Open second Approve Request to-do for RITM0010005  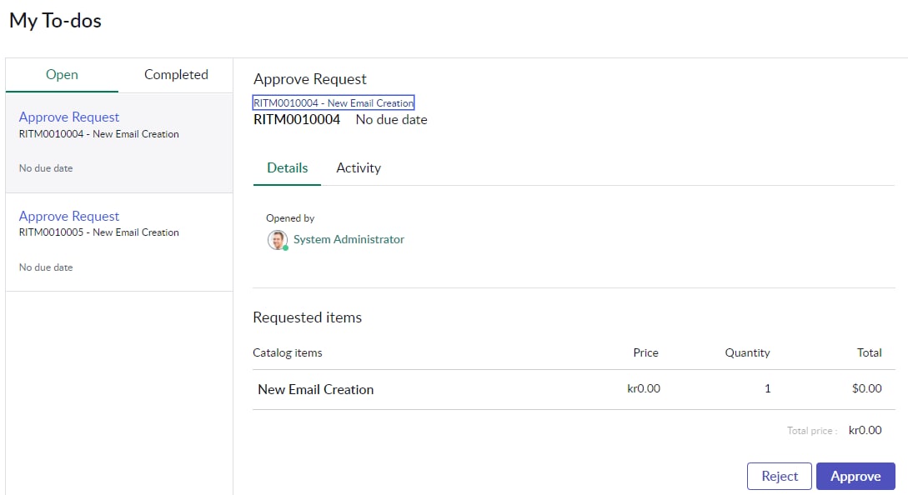69,216
